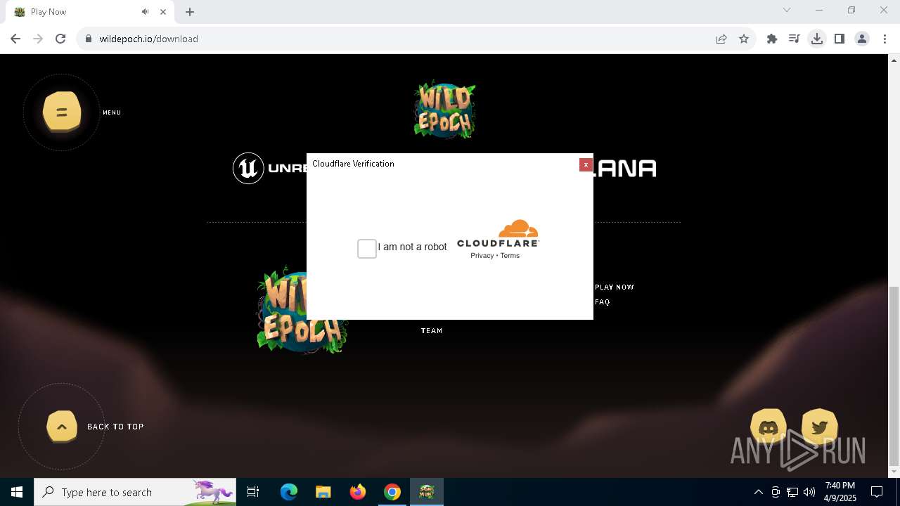
Task: Switch to Chrome on the taskbar
Action: coord(392,492)
